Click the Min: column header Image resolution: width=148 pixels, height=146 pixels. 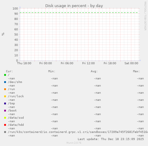pos(52,71)
